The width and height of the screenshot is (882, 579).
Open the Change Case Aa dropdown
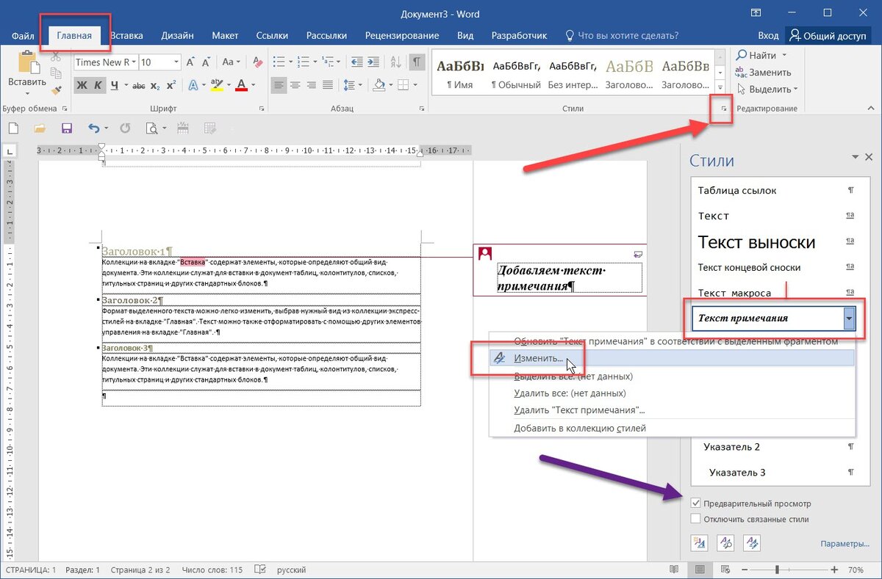[232, 62]
